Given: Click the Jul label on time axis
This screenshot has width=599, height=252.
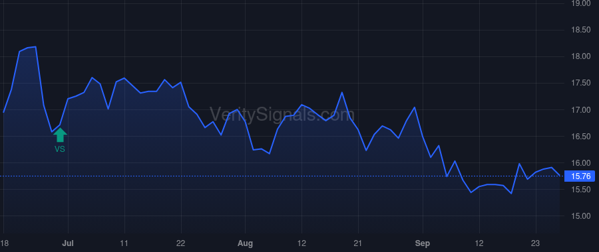Looking at the screenshot, I should coord(68,243).
